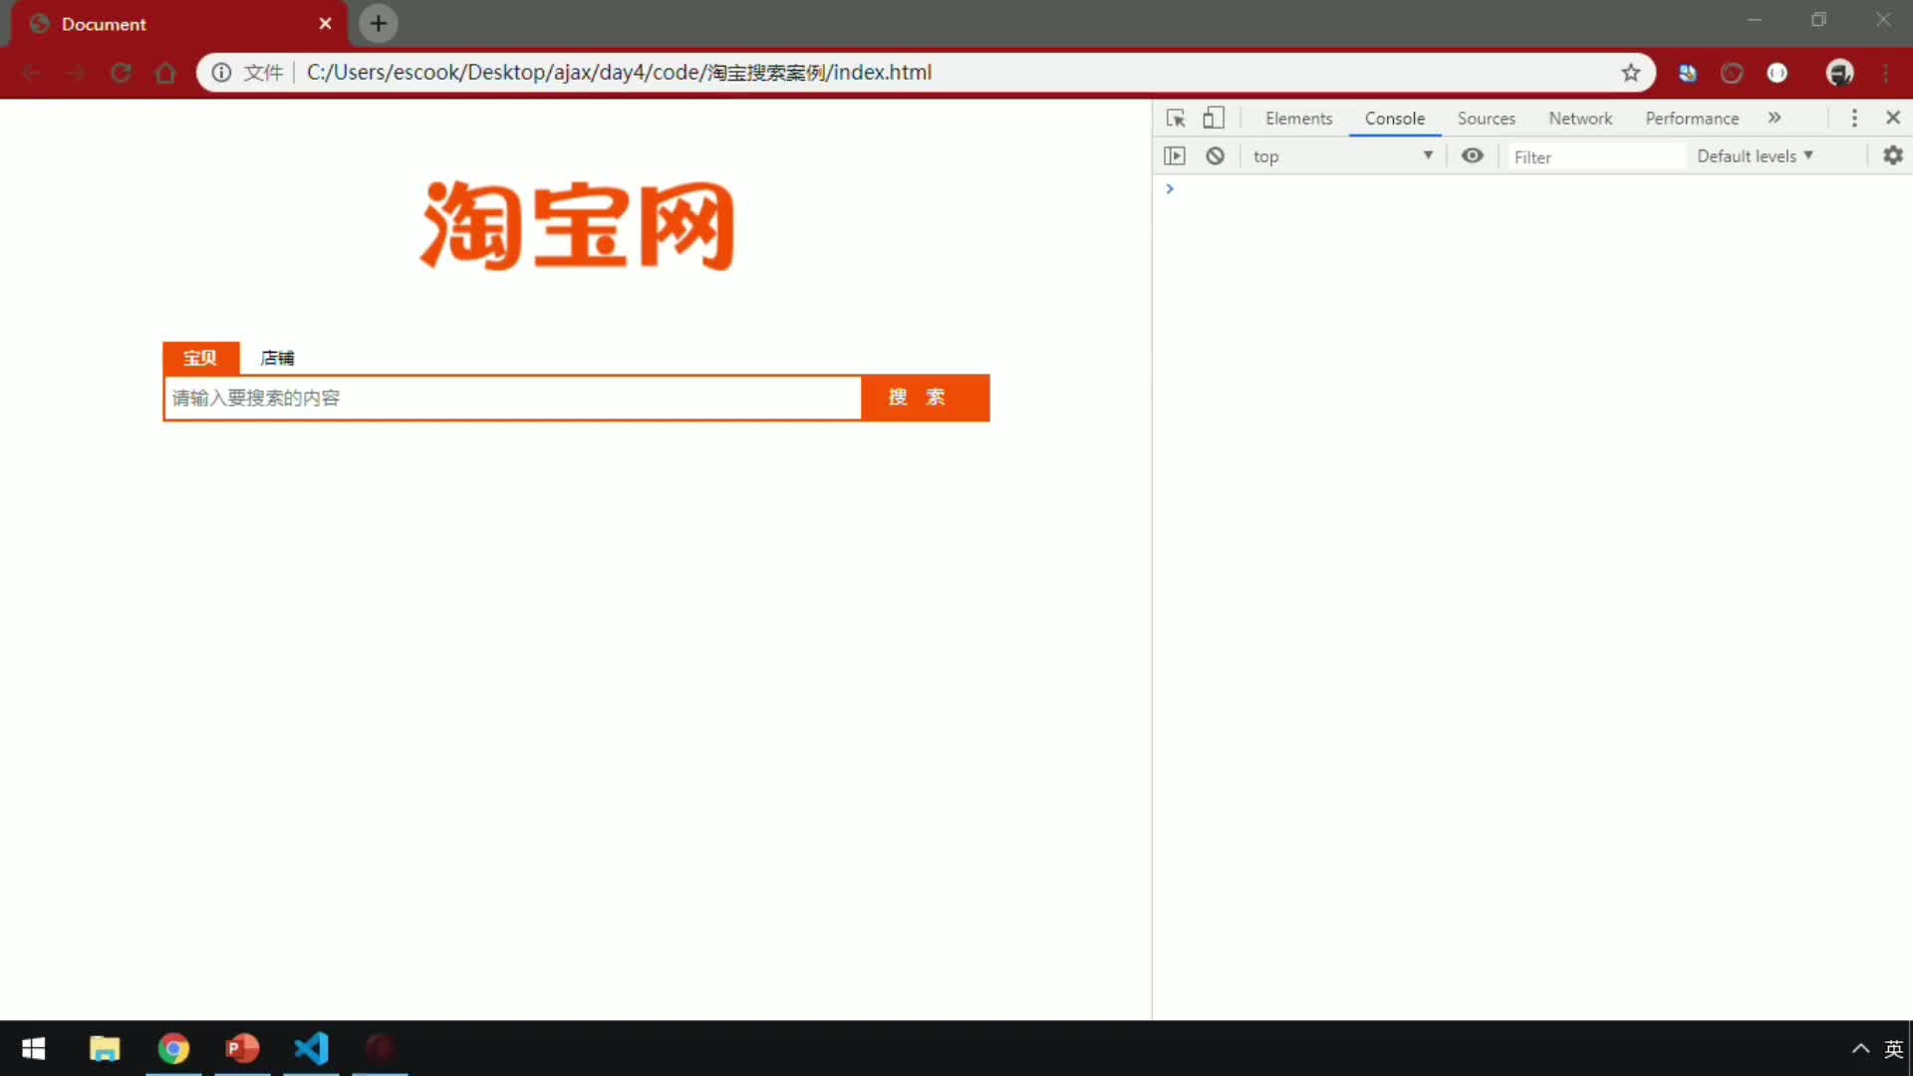
Task: Click the browser forward arrow
Action: (77, 73)
